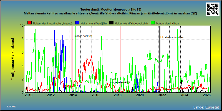
Task: Select legend label 'Maltan vienti Kiinaan'
Action: pyautogui.click(x=168, y=24)
